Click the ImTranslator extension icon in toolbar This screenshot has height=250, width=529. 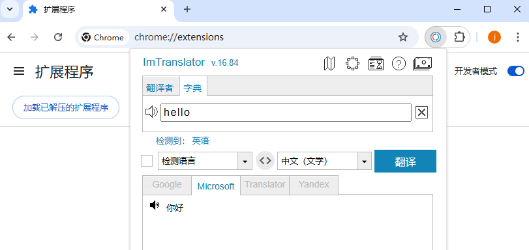click(436, 37)
